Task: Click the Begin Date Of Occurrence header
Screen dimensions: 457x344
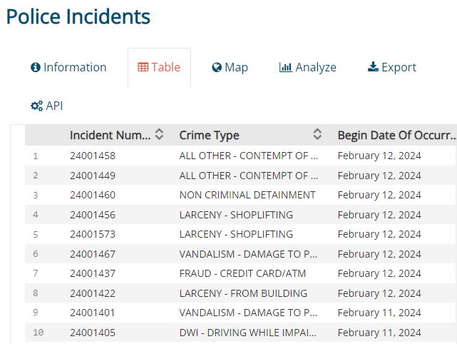Action: click(x=396, y=135)
